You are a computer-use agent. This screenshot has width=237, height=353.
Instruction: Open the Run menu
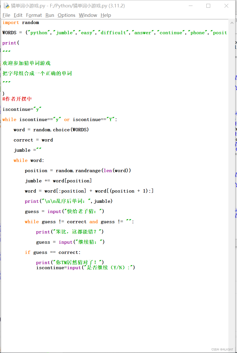(x=50, y=15)
